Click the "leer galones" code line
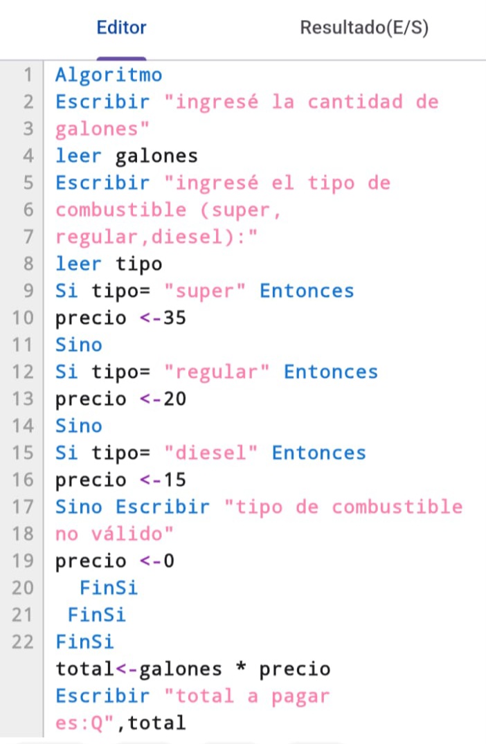The width and height of the screenshot is (486, 744). [x=126, y=156]
